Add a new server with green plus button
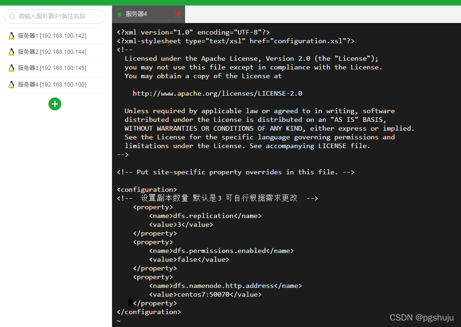 tap(55, 104)
